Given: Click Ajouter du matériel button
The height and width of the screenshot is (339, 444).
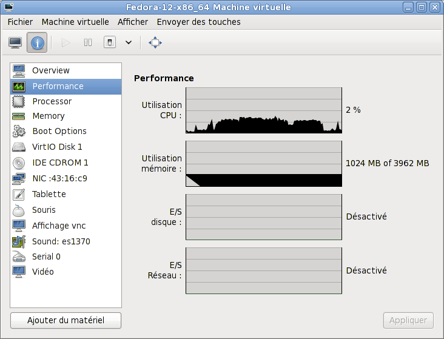Looking at the screenshot, I should click(66, 320).
